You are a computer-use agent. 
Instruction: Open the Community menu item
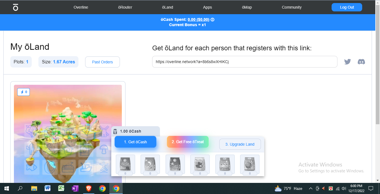(x=292, y=7)
